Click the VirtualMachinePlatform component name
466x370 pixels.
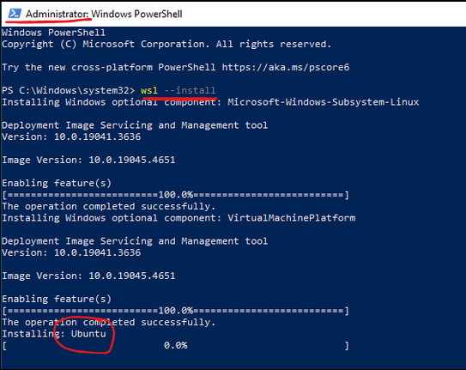pos(292,218)
